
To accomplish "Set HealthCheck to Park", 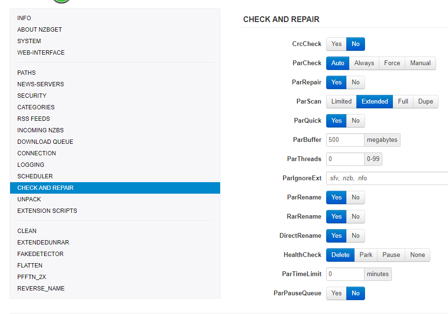I will coord(366,255).
